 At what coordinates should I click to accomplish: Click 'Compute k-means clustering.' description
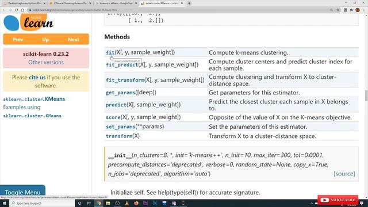click(x=248, y=52)
